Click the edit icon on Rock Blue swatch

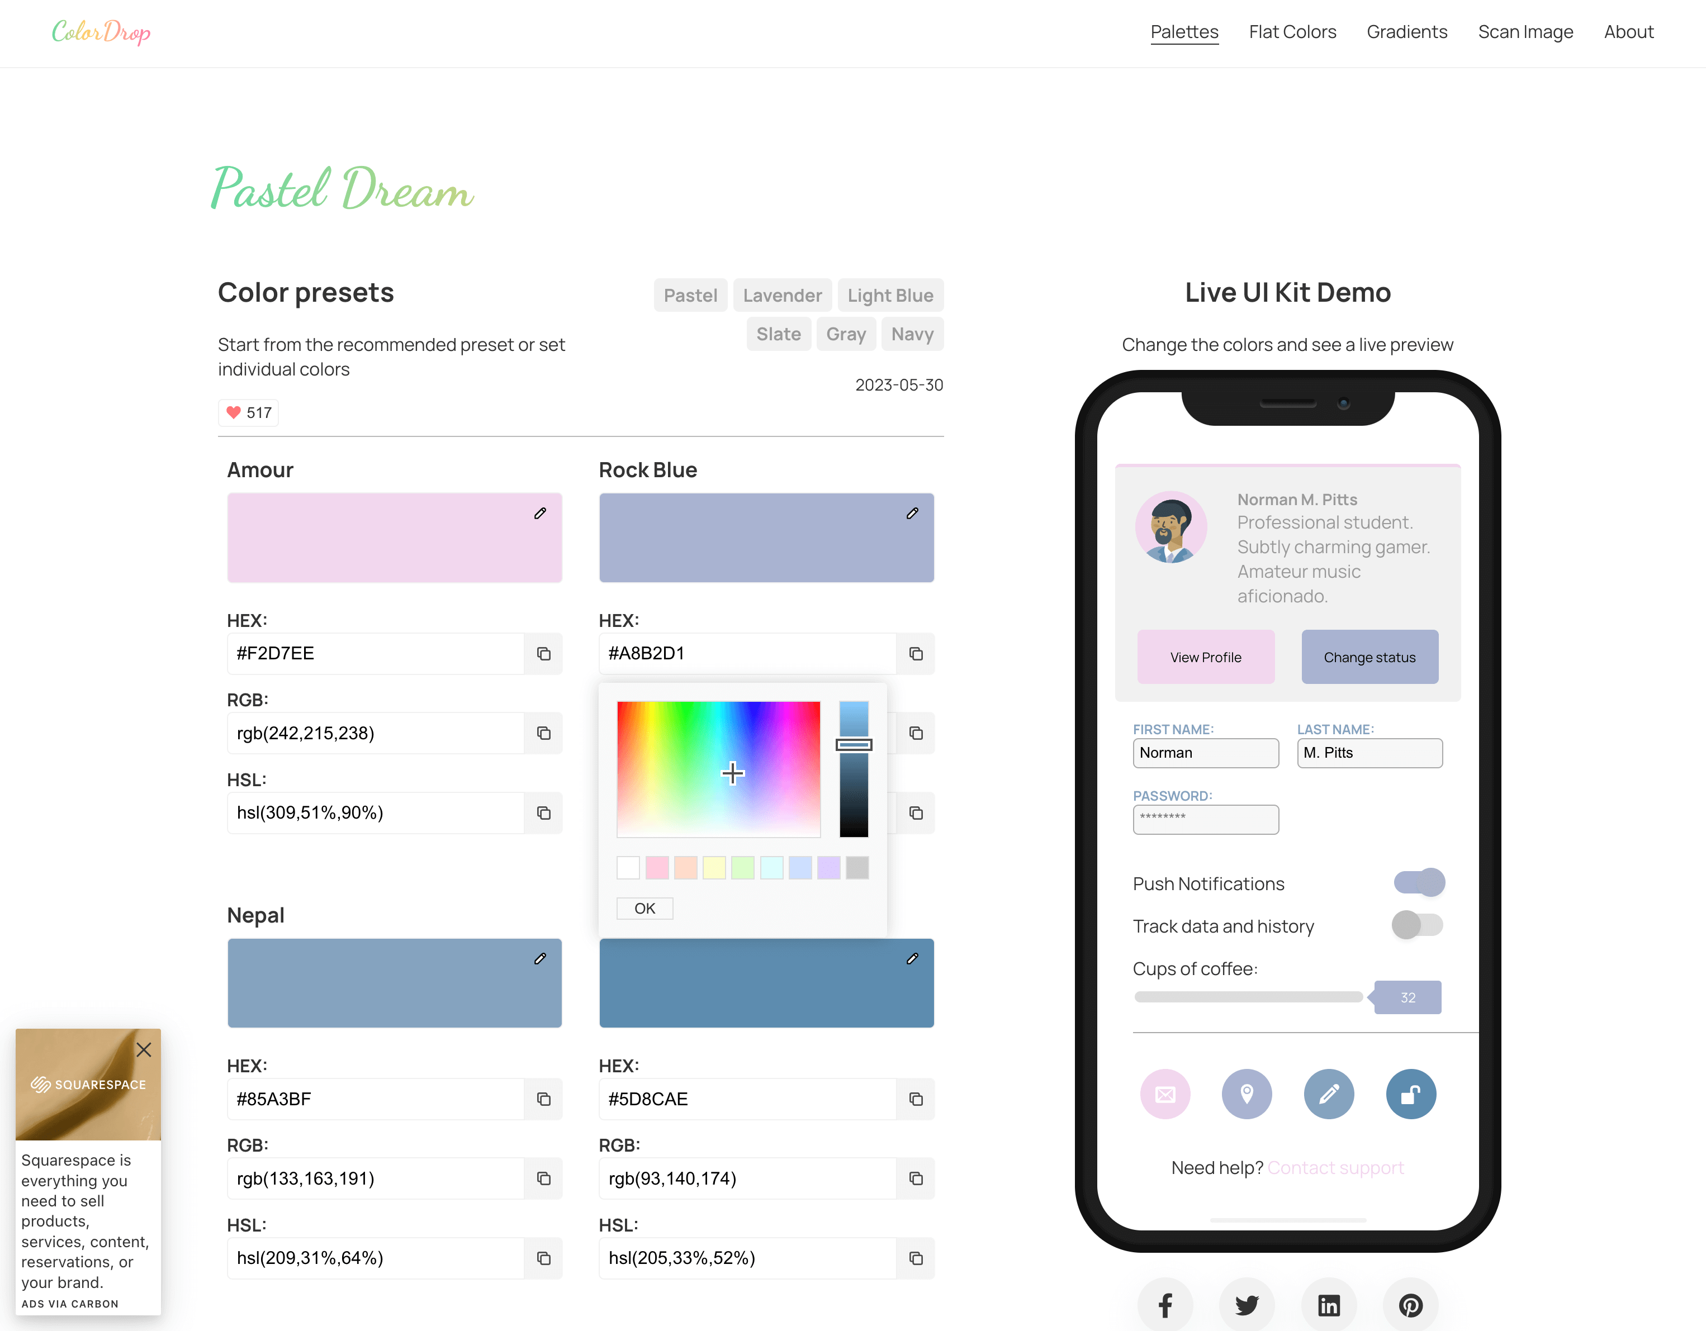pos(913,514)
